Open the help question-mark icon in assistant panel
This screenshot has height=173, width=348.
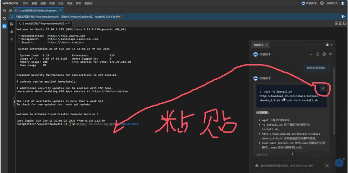point(324,54)
